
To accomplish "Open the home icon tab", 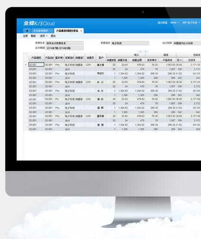I will 27,31.
